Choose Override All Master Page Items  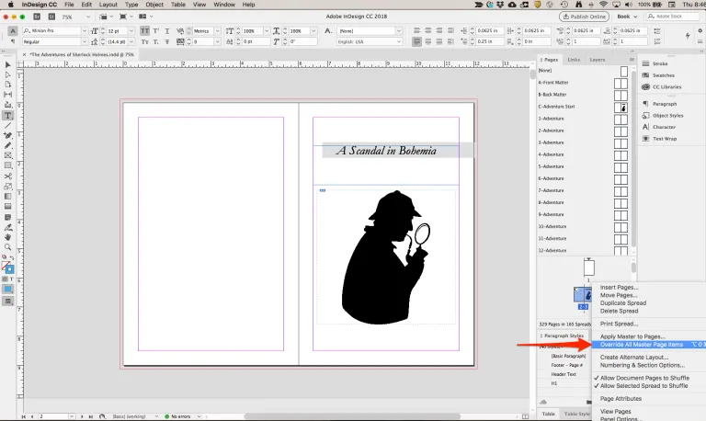[649, 345]
